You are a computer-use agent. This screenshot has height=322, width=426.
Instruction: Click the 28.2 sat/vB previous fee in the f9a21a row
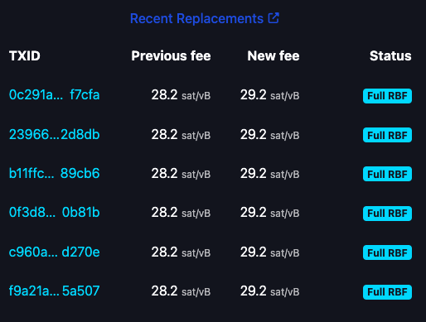pyautogui.click(x=181, y=291)
